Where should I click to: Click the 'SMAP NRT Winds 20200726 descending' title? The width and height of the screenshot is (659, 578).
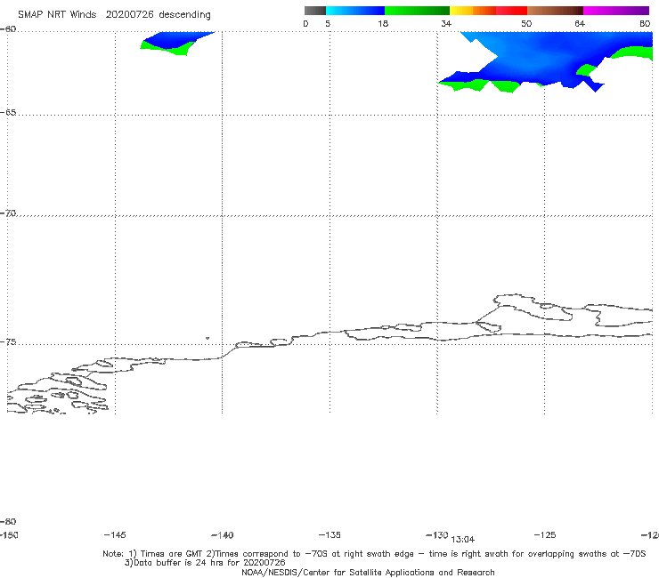[x=114, y=15]
